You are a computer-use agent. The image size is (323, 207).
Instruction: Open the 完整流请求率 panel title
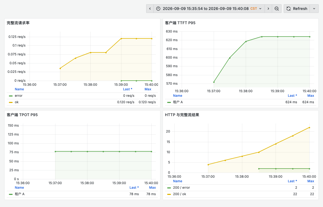click(18, 23)
